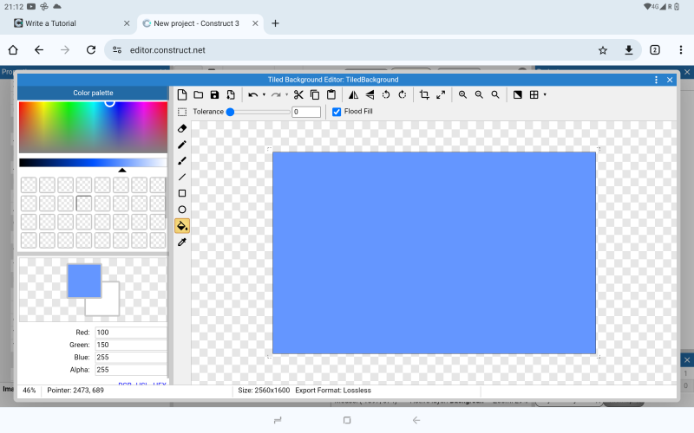Open an image file with folder icon
The image size is (694, 433).
point(199,94)
